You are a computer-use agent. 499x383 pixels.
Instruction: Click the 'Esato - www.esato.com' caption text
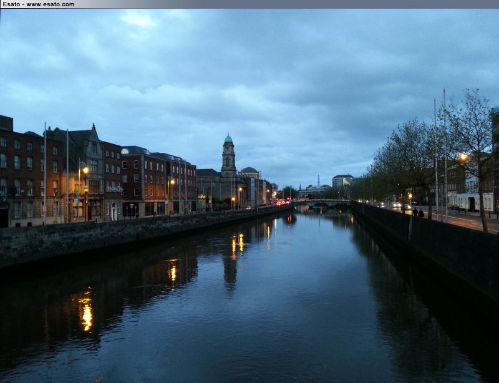coord(38,4)
